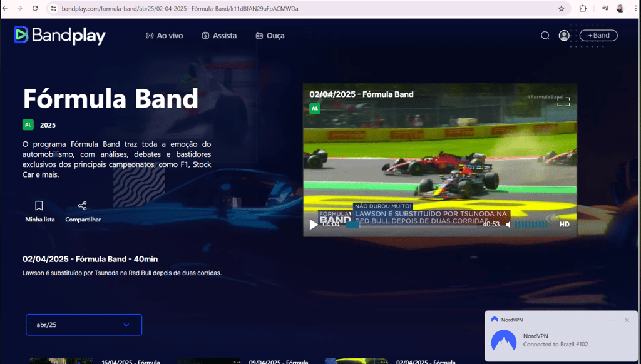The height and width of the screenshot is (364, 641).
Task: Seek on the video progress bar
Action: [x=412, y=225]
